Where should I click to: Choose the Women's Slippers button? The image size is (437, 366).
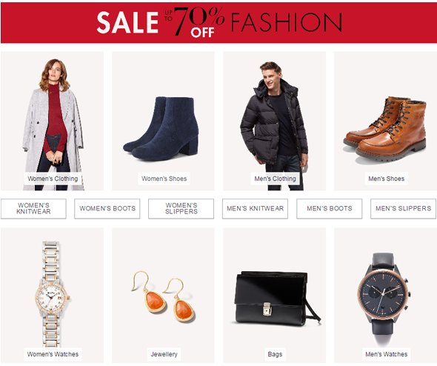tap(181, 208)
